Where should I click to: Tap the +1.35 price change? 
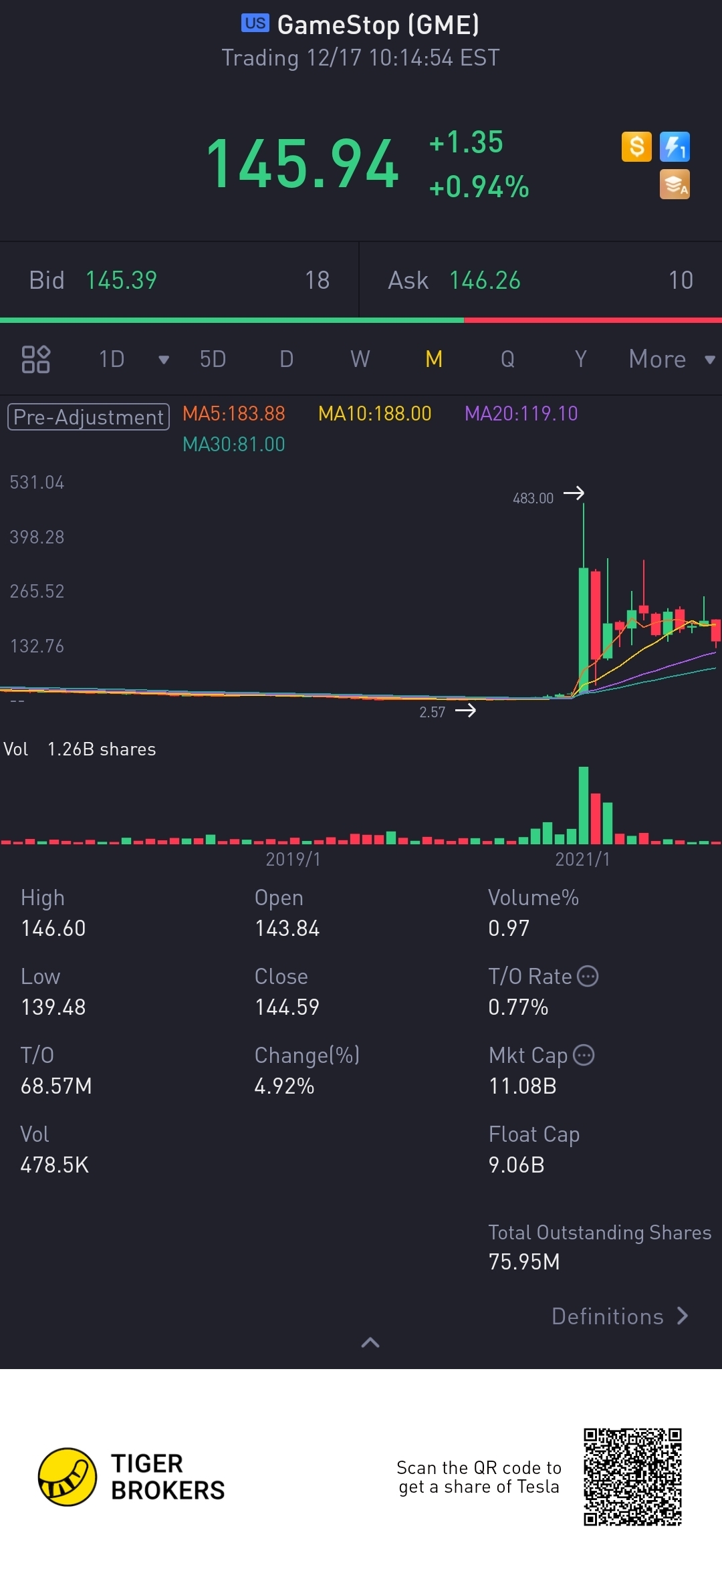click(466, 142)
